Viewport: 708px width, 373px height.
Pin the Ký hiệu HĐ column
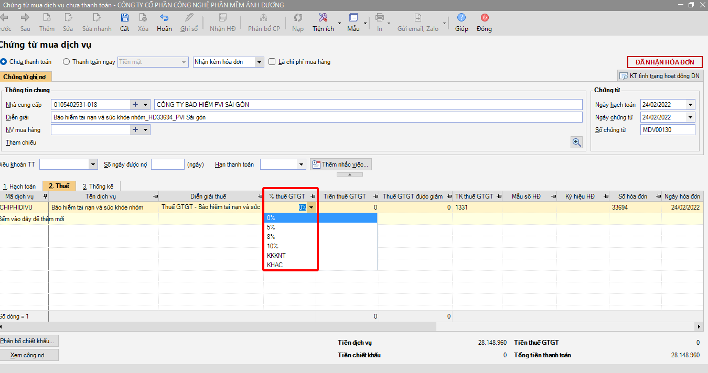click(x=605, y=196)
